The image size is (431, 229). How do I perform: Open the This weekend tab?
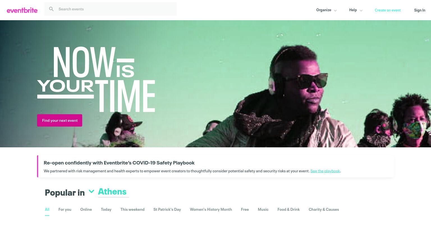coord(132,209)
